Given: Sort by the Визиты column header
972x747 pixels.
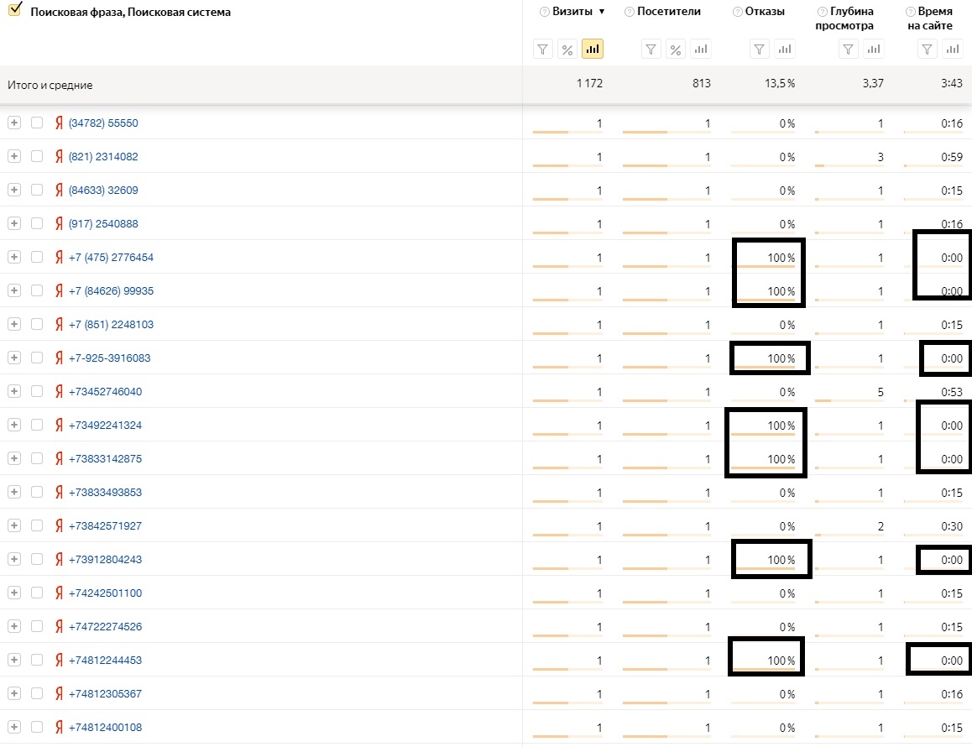Looking at the screenshot, I should coord(572,11).
